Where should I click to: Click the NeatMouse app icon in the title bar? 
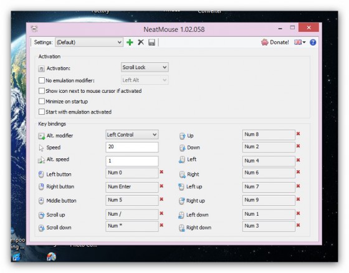[x=34, y=29]
